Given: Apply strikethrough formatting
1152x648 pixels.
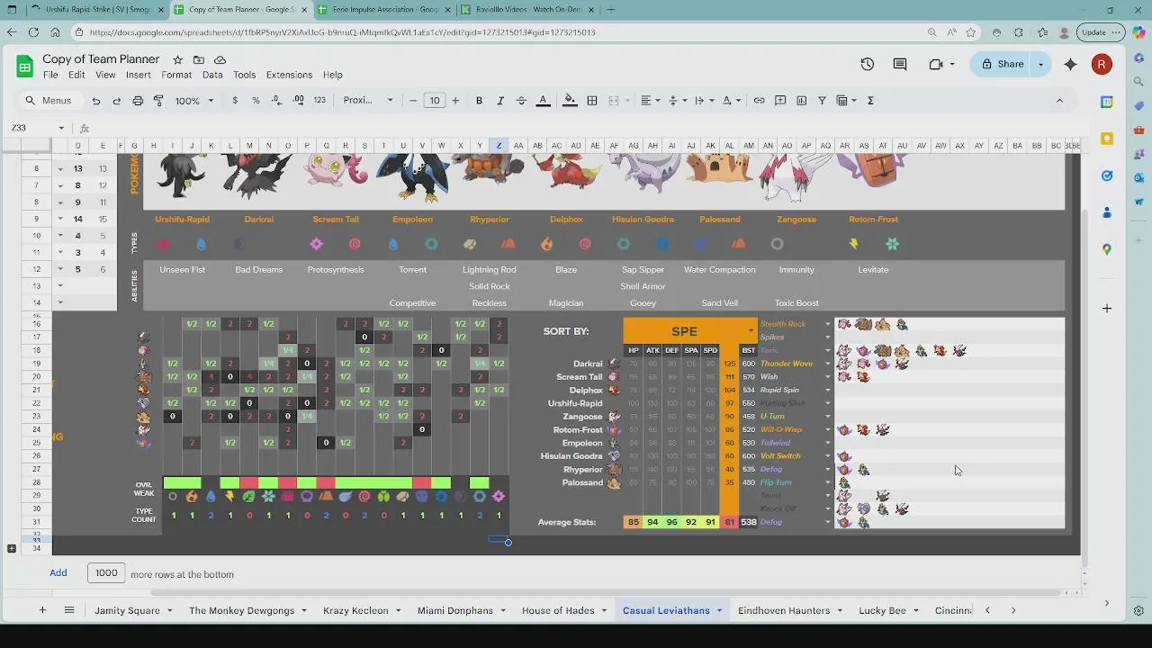Looking at the screenshot, I should point(521,101).
